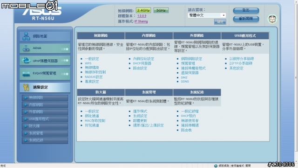298x168 pixels.
Task: Open DHCP租約 link
Action: pyautogui.click(x=188, y=116)
